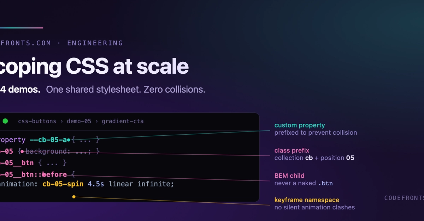The image size is (424, 221).
Task: Click the chevron before gradient-cta
Action: (96, 121)
